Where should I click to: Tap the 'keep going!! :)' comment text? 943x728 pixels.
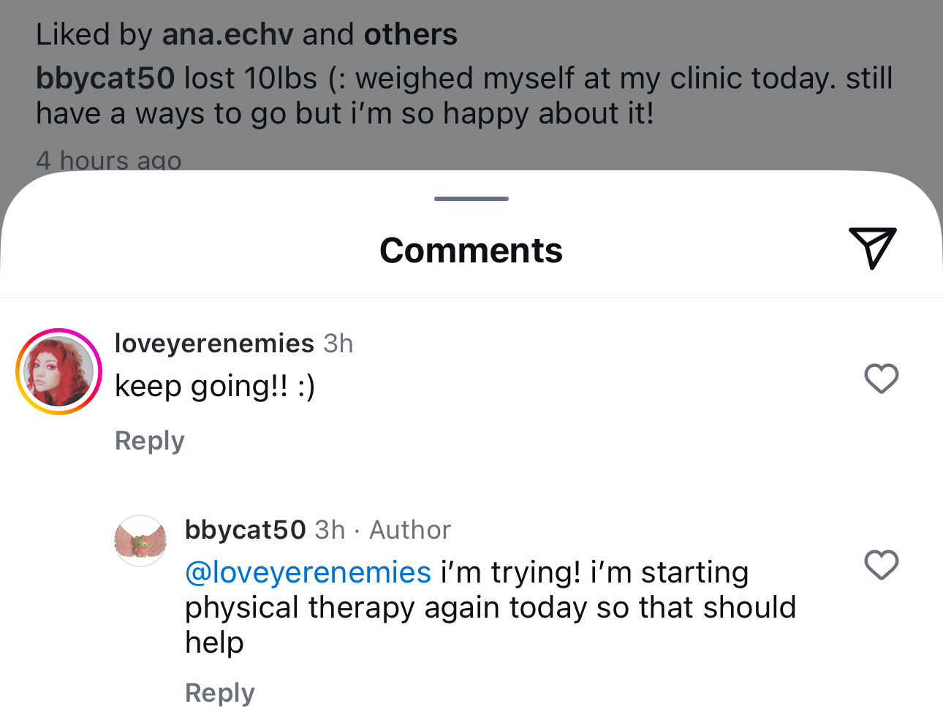pyautogui.click(x=215, y=386)
